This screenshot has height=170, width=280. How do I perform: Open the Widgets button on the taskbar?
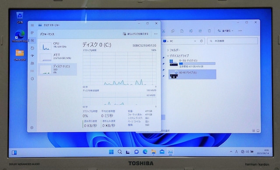[14, 152]
